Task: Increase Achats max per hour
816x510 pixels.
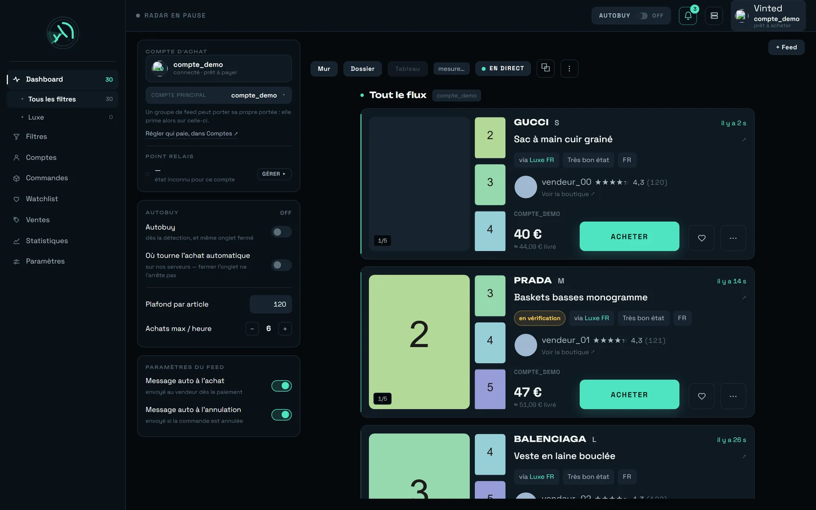Action: [x=285, y=329]
